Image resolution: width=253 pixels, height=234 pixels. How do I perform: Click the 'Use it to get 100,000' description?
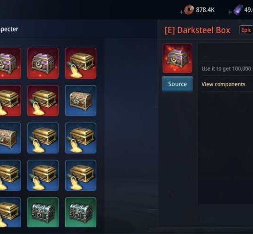point(227,69)
